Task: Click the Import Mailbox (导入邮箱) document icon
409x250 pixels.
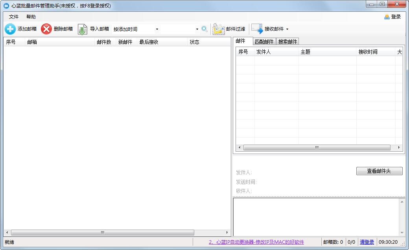Action: pos(82,29)
